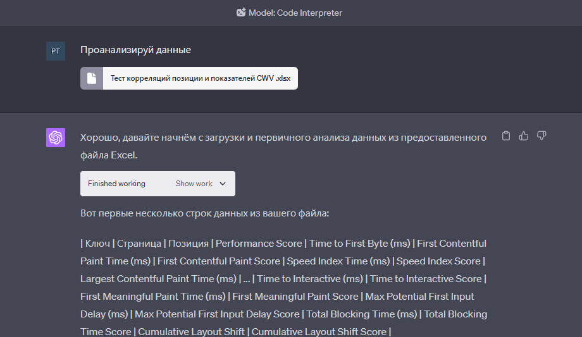The image size is (582, 337).
Task: Click the line starting with Хорошо, давайте начнём
Action: coord(283,138)
